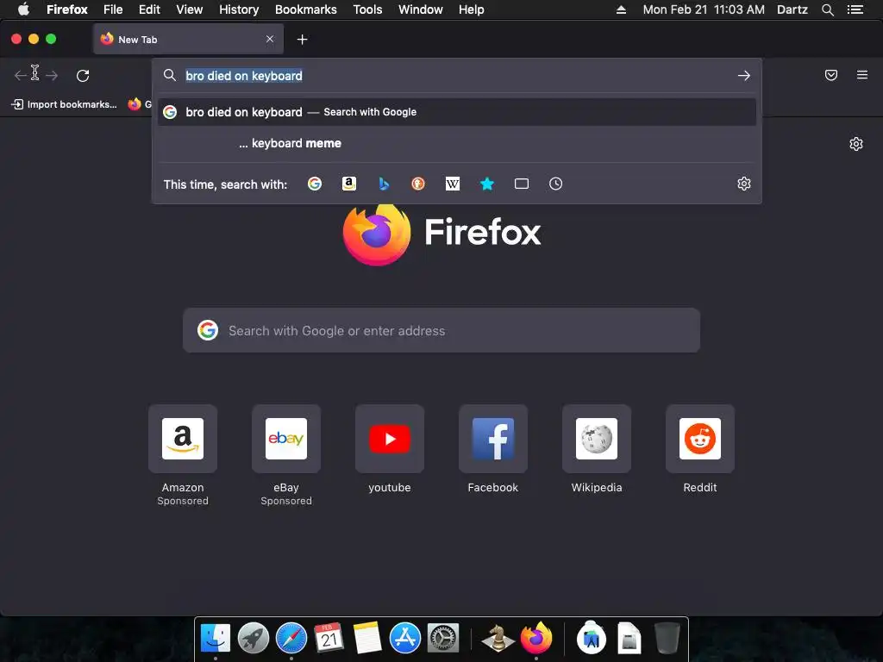
Task: Personalize new tab with the gear icon
Action: tap(856, 144)
